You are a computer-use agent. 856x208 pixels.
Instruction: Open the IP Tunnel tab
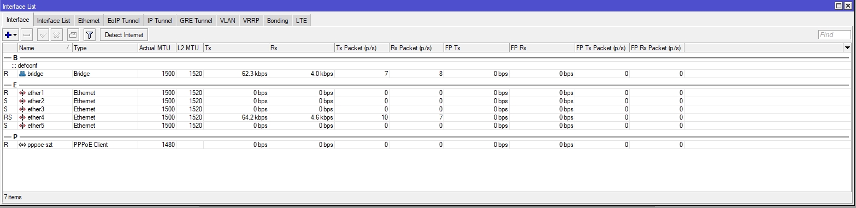160,21
